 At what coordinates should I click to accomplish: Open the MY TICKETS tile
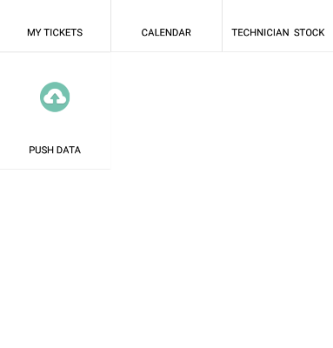pos(55,26)
